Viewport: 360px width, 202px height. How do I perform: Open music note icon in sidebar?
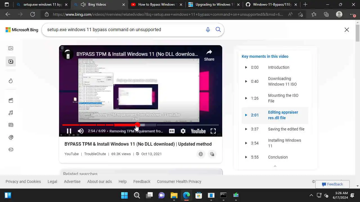click(x=11, y=113)
